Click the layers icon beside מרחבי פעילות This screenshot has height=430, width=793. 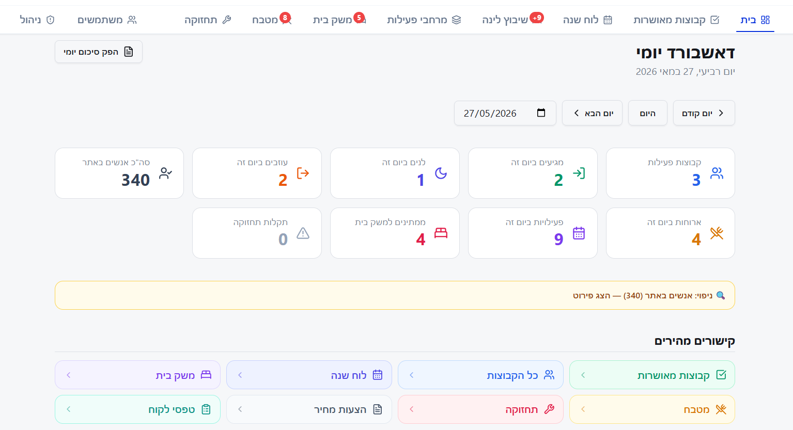pyautogui.click(x=456, y=20)
